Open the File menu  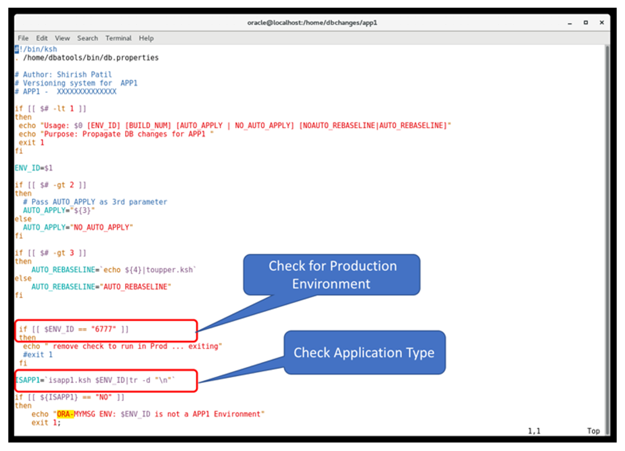pyautogui.click(x=23, y=38)
